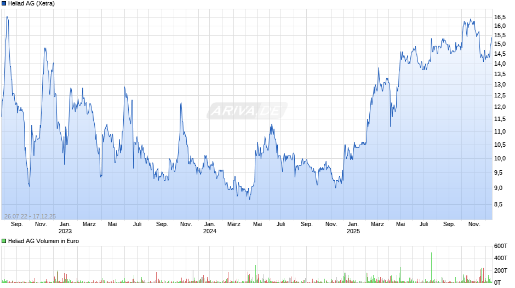This screenshot has width=515, height=288.
Task: Click the 9,0 price axis label
Action: [x=498, y=188]
